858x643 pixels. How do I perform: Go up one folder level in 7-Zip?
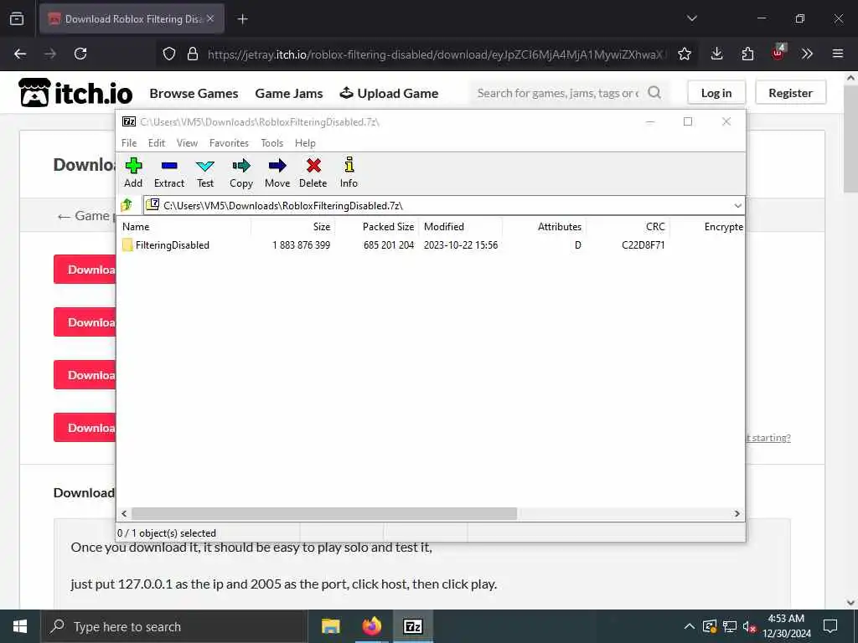click(127, 205)
